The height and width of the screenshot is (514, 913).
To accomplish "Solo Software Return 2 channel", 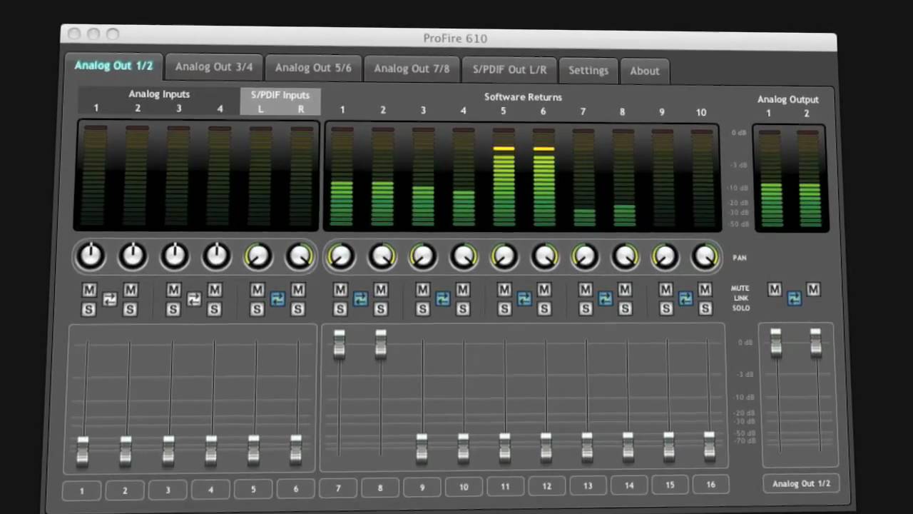I will [381, 310].
